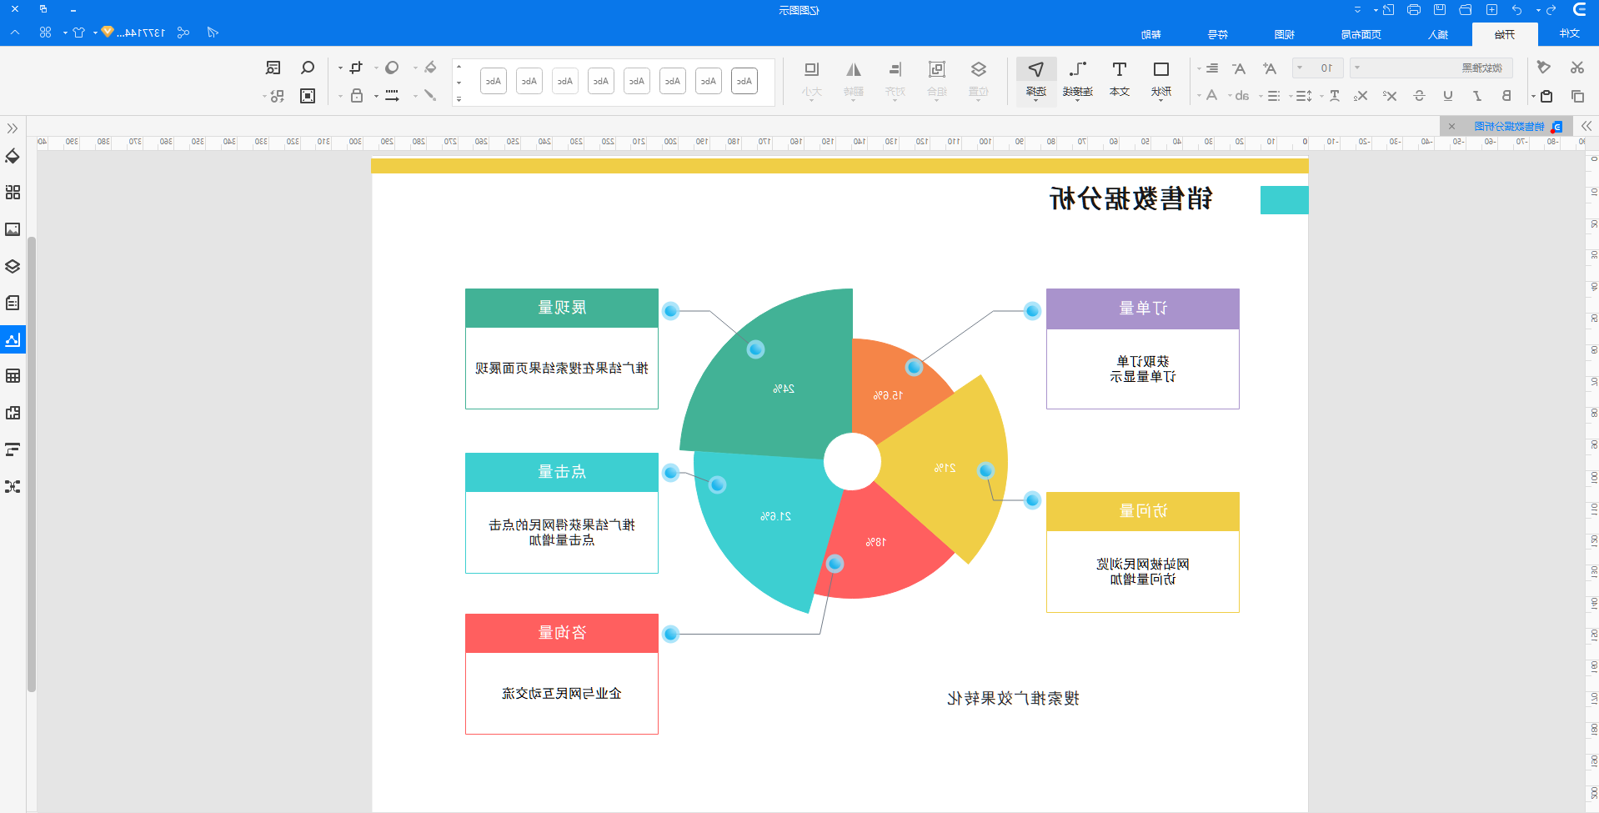The width and height of the screenshot is (1599, 813).
Task: Open the 位置 layer position tool
Action: [x=979, y=80]
